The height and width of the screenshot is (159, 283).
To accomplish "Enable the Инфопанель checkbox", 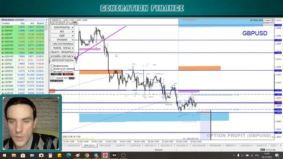I will coord(52,66).
